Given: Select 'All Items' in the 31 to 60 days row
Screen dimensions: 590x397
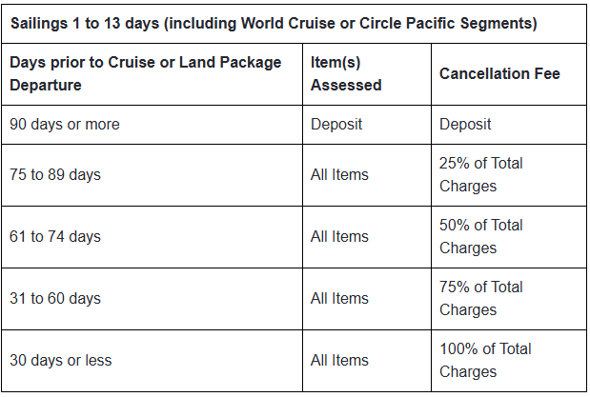Looking at the screenshot, I should 339,298.
